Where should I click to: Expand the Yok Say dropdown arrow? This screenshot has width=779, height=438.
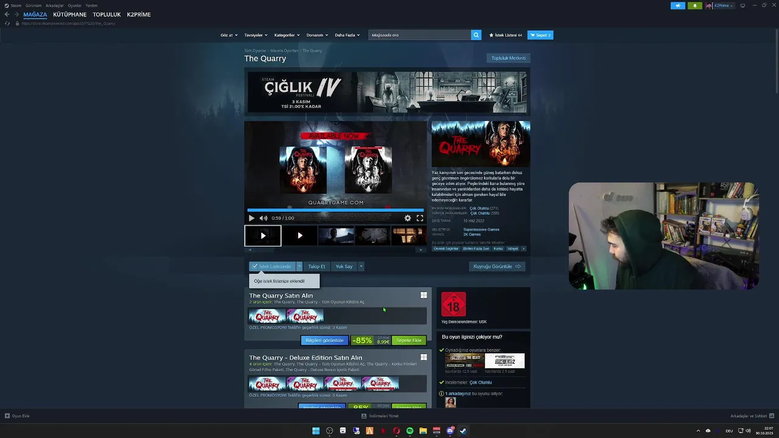pyautogui.click(x=361, y=266)
